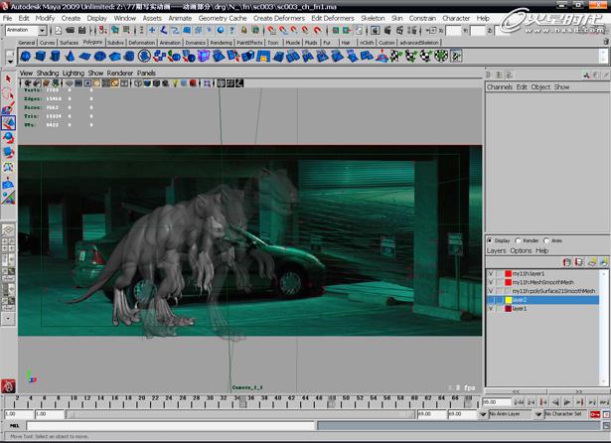
Task: Open the layer editor Options menu
Action: click(x=521, y=250)
